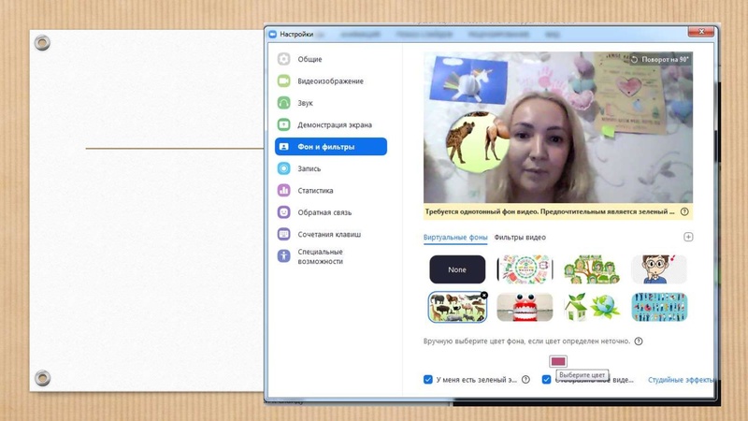Click help icon next to single-color background warning

684,211
